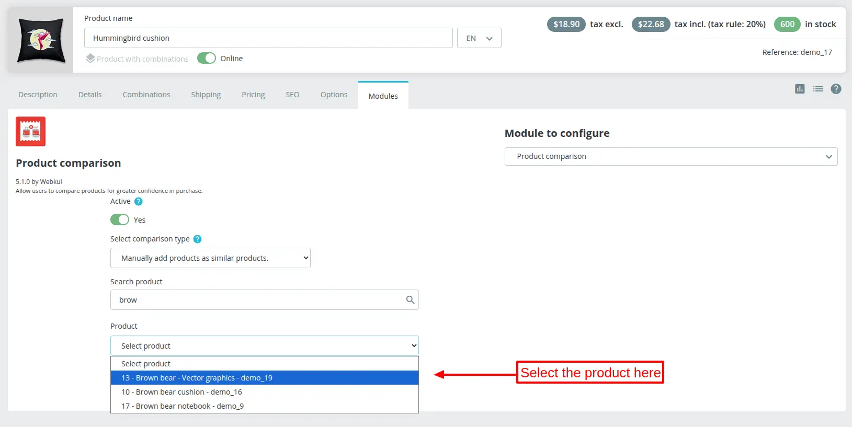Click the 5.1.0 by Webkul version text

pyautogui.click(x=39, y=182)
